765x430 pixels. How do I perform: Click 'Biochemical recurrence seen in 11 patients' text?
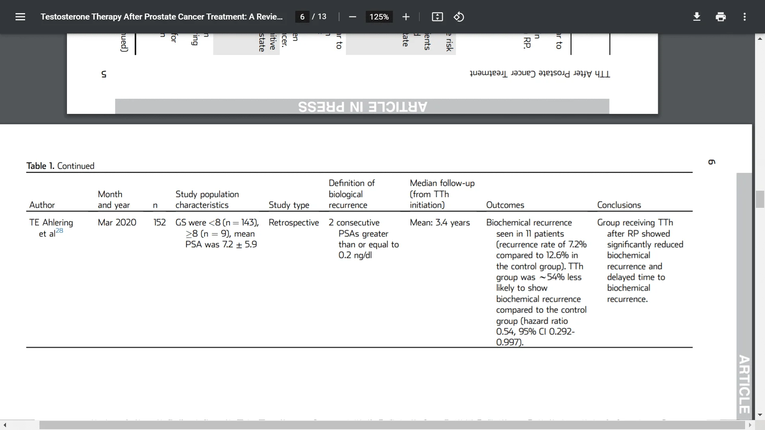point(529,228)
